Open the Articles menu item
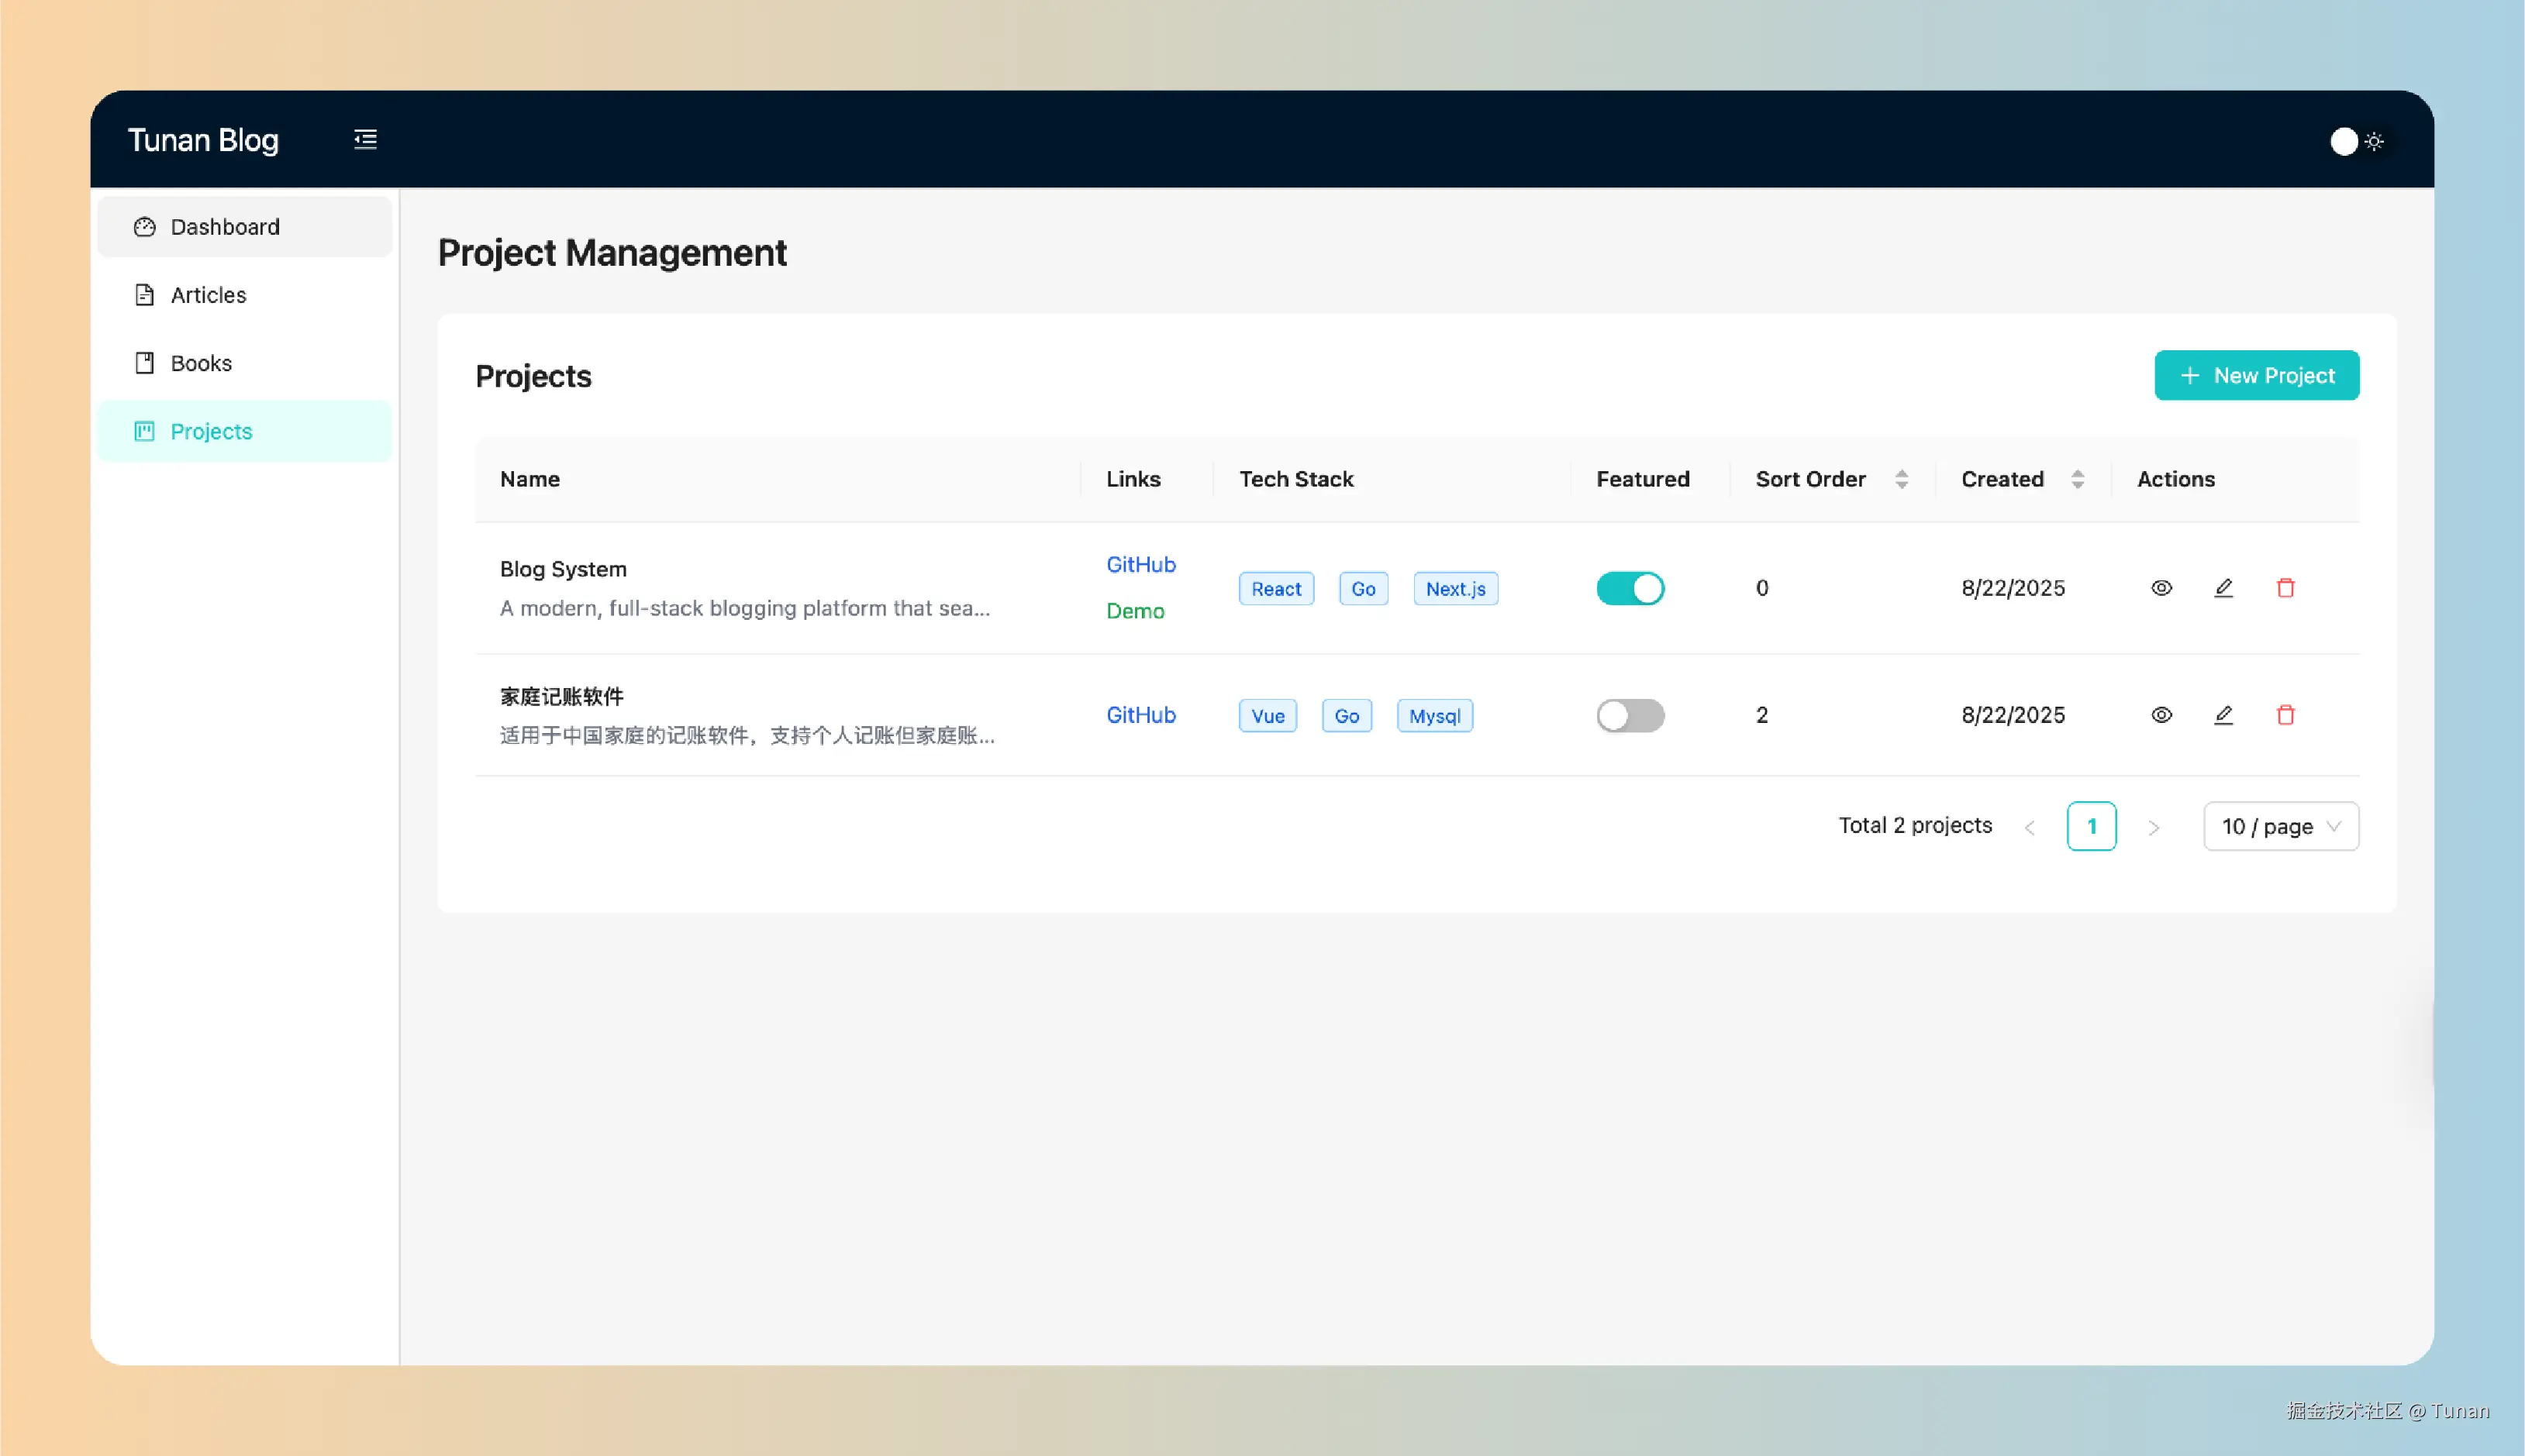 click(x=208, y=295)
